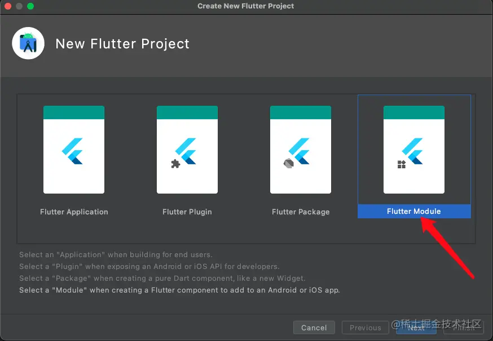Proceed with the Next button
Viewport: 493px width, 341px height.
click(x=416, y=327)
